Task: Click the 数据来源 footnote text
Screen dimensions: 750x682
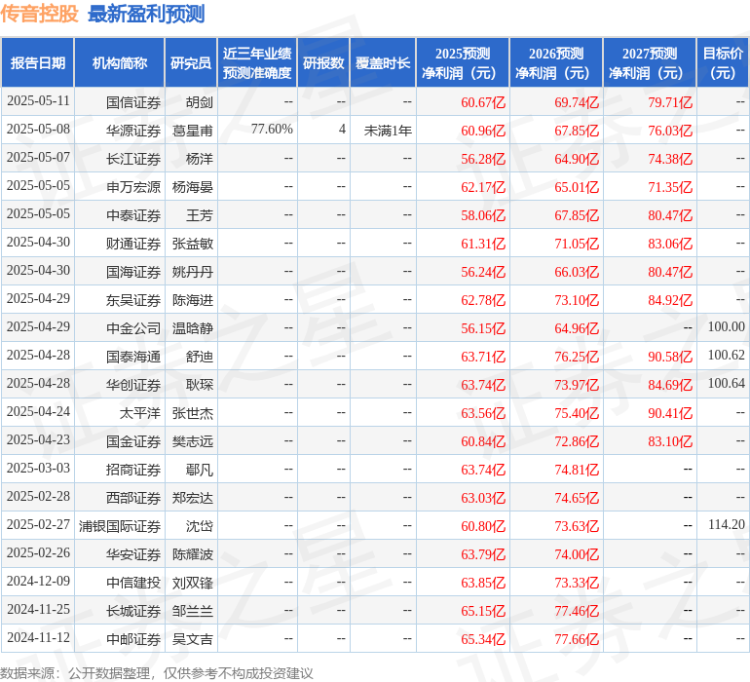Action: point(157,673)
